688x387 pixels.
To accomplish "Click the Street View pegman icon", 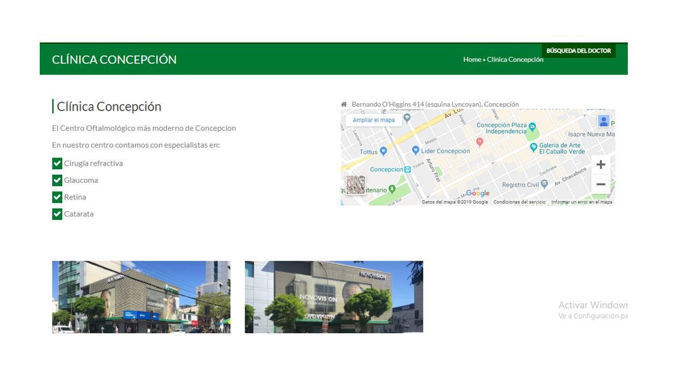I will point(604,121).
